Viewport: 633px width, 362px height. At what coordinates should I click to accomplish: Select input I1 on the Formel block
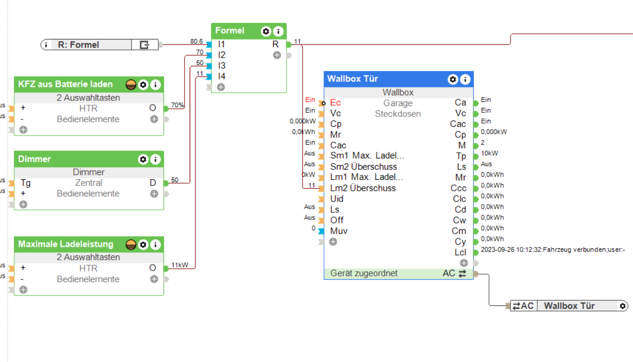(222, 44)
